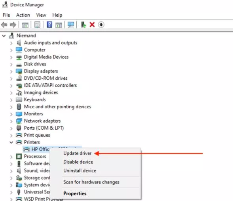Click the circled down-arrow disable device icon
The width and height of the screenshot is (233, 201).
tap(101, 25)
